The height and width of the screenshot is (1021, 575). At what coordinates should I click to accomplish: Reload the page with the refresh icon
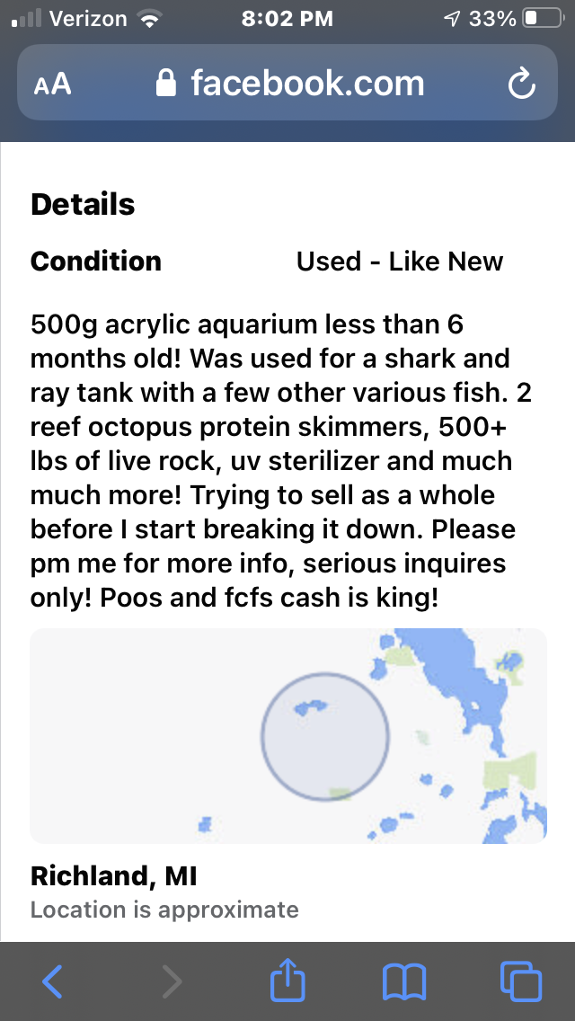click(x=521, y=84)
